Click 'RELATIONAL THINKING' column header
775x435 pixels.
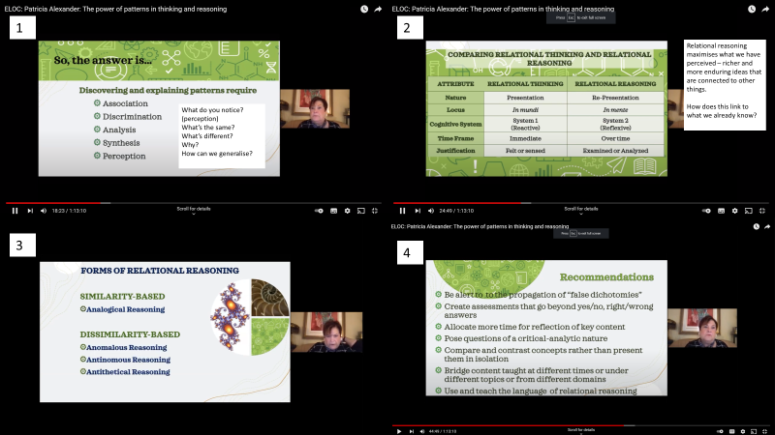pyautogui.click(x=525, y=84)
